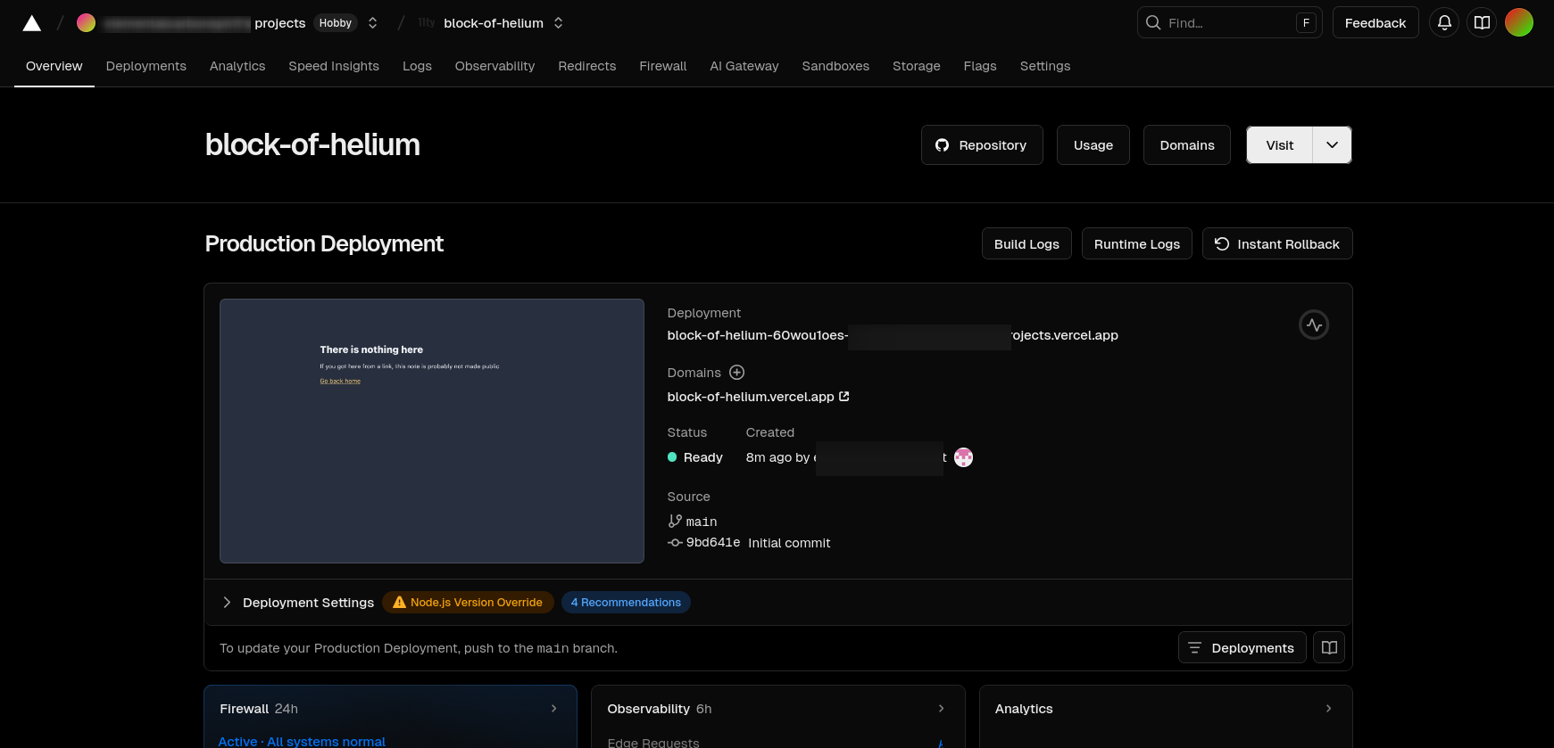Click the Domains button in header
Image resolution: width=1554 pixels, height=748 pixels.
[1187, 145]
